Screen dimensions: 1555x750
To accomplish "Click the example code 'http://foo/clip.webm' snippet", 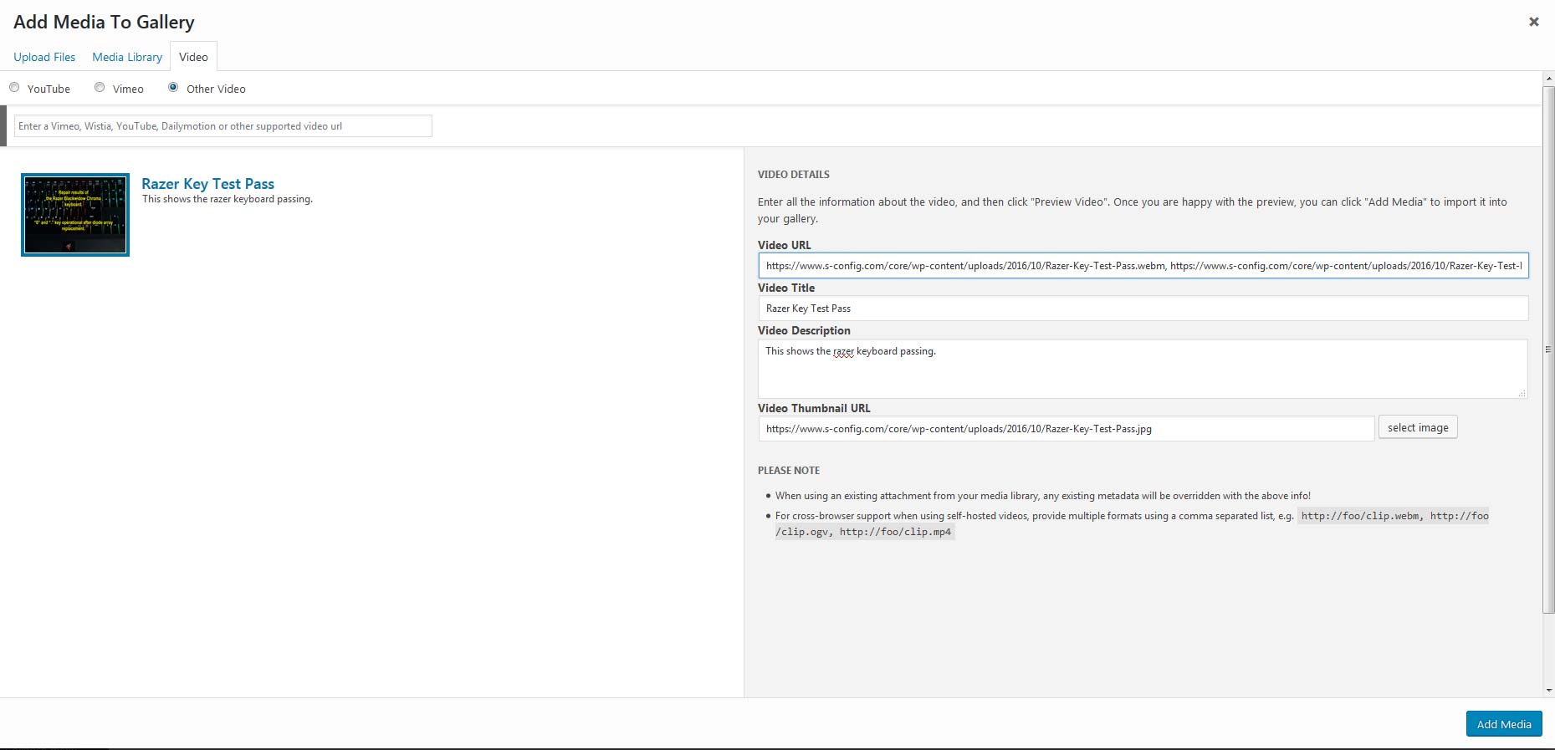I will coord(1360,516).
